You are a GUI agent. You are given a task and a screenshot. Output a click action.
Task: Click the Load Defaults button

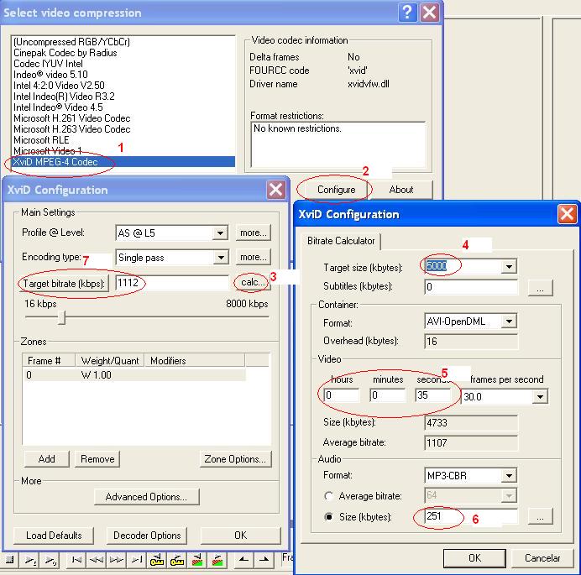coord(54,536)
